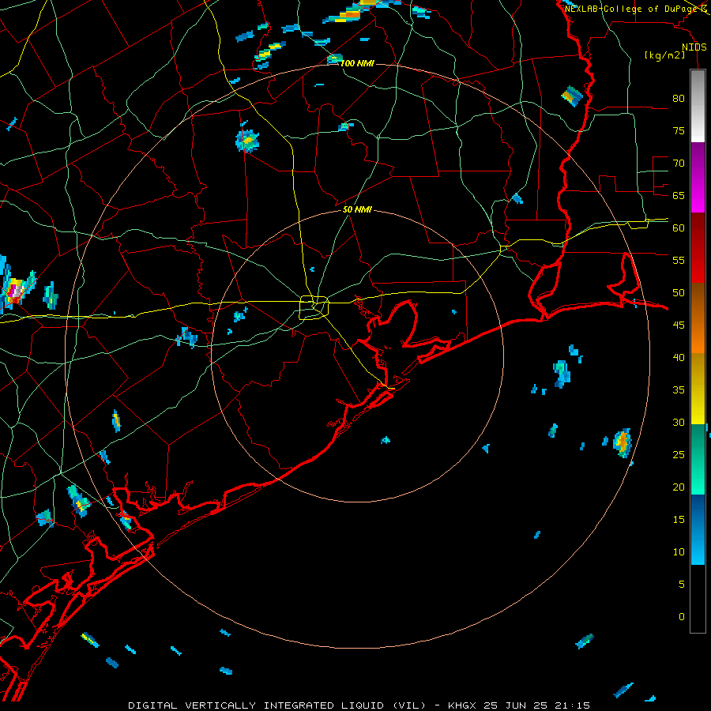
Task: Click the scale value "20"
Action: pyautogui.click(x=679, y=487)
